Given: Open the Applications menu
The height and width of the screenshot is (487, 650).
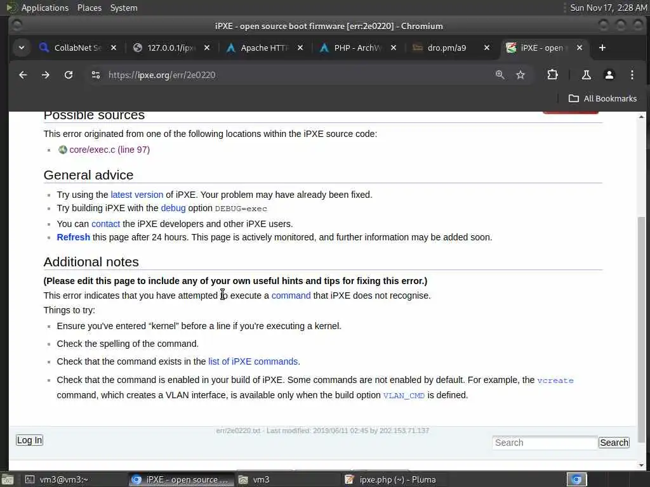Looking at the screenshot, I should tap(45, 8).
